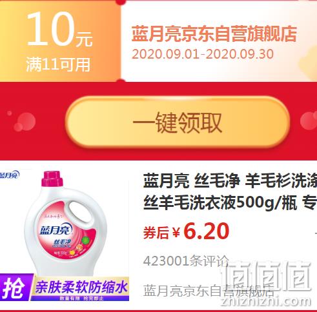317x312 pixels.
Task: Click the second title line 丝羊毛洗衣液500g/瓶
Action: pyautogui.click(x=220, y=202)
